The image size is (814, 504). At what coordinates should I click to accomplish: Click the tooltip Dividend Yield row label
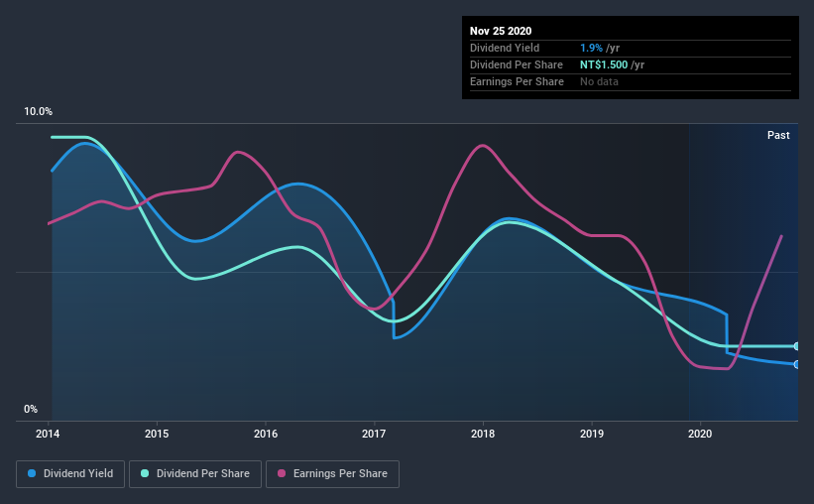(505, 48)
